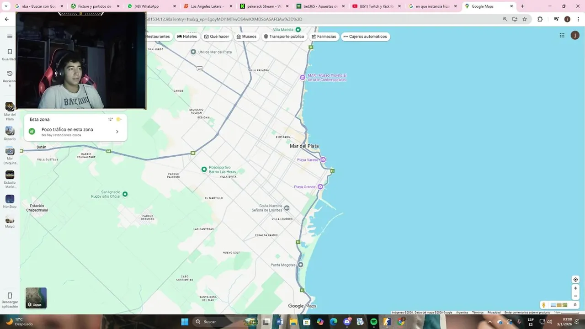
Task: Open the Maipú recent place
Action: 10,219
